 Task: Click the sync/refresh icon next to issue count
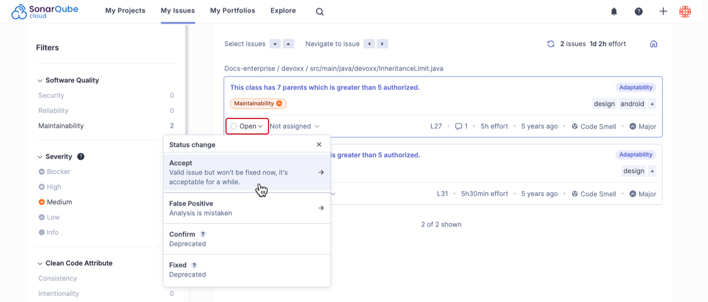[551, 44]
